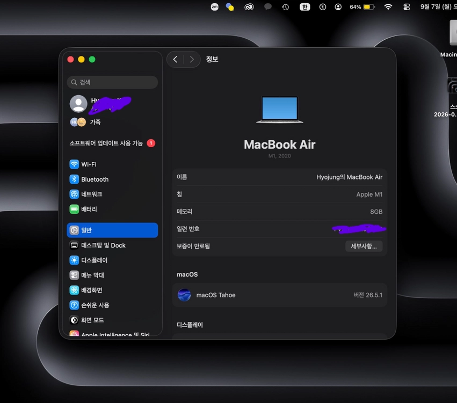Open 배터리 settings
The height and width of the screenshot is (403, 457).
tap(112, 209)
